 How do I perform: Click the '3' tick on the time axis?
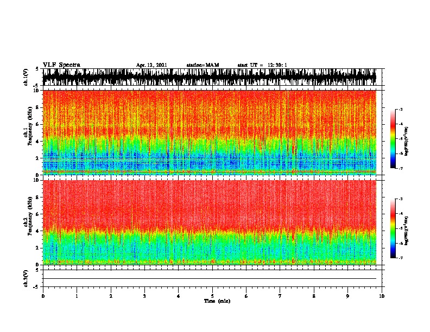[x=144, y=296]
